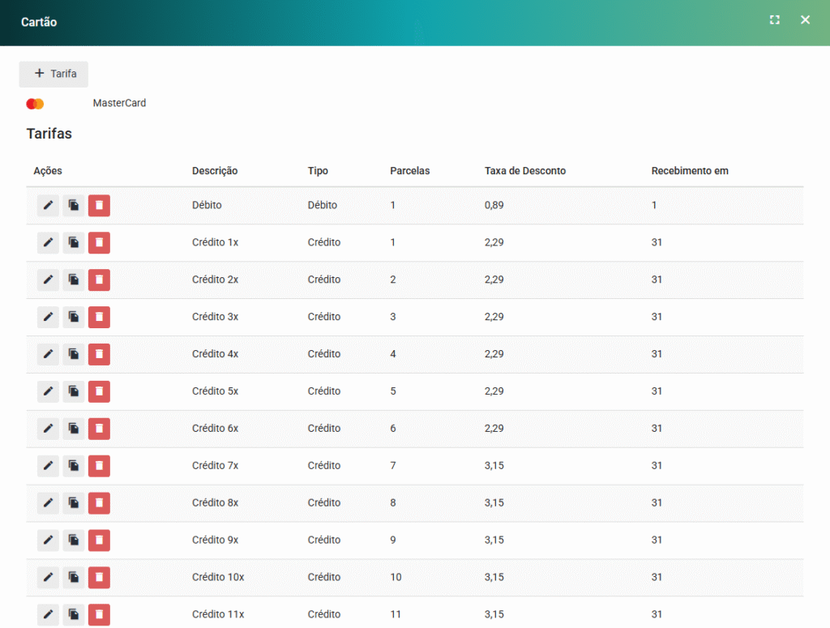Click the Taxa de Desconto column header
Viewport: 830px width, 628px height.
coord(524,171)
